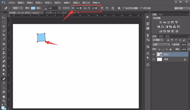The height and width of the screenshot is (110, 190).
Task: Switch to the 通道 tab
Action: 161,36
